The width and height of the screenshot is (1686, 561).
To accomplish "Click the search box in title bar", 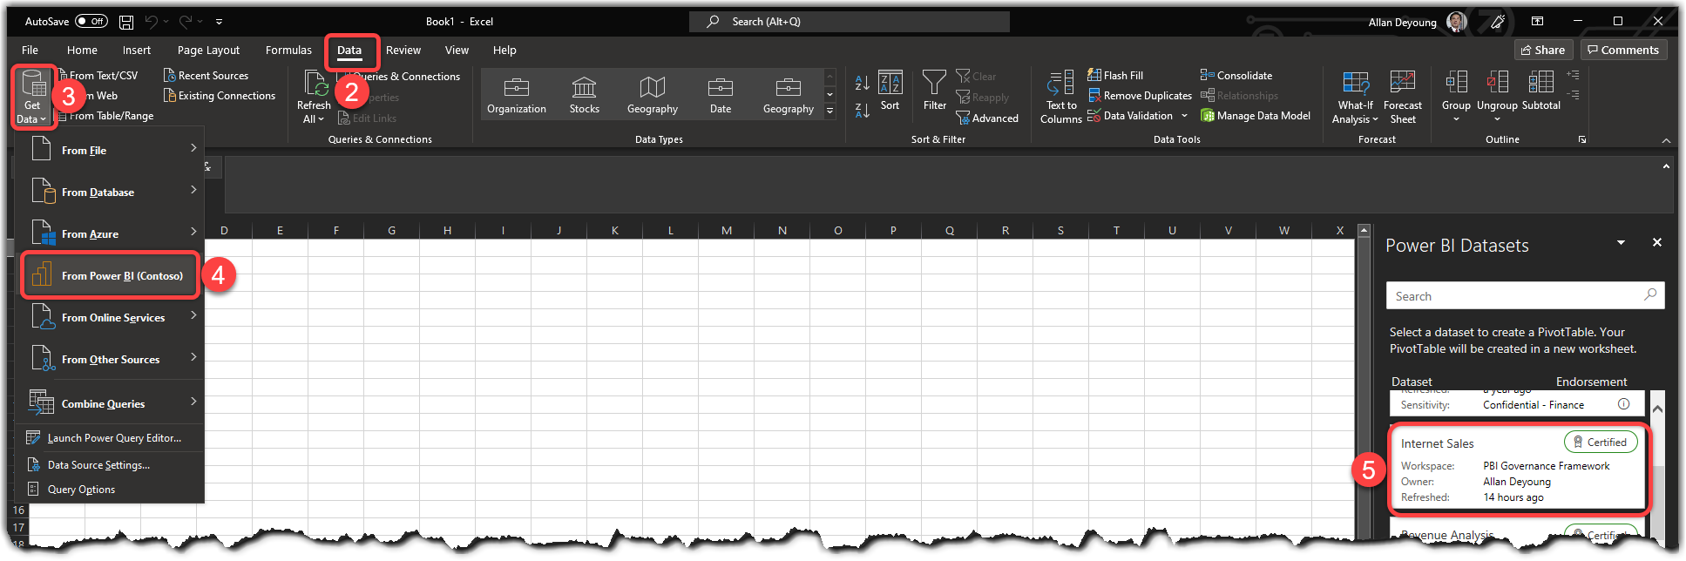I will 850,21.
